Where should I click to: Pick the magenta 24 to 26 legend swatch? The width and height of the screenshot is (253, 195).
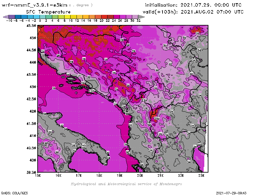[x=117, y=17]
